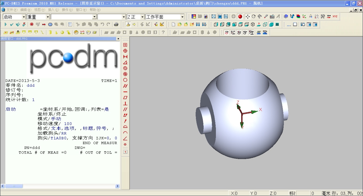Open the 工作平面 dropdown list
The width and height of the screenshot is (363, 196).
point(182,17)
